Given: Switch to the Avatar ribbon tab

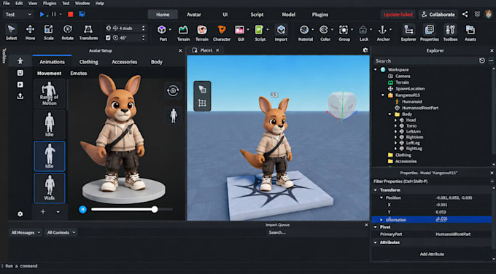Looking at the screenshot, I should pyautogui.click(x=193, y=15).
